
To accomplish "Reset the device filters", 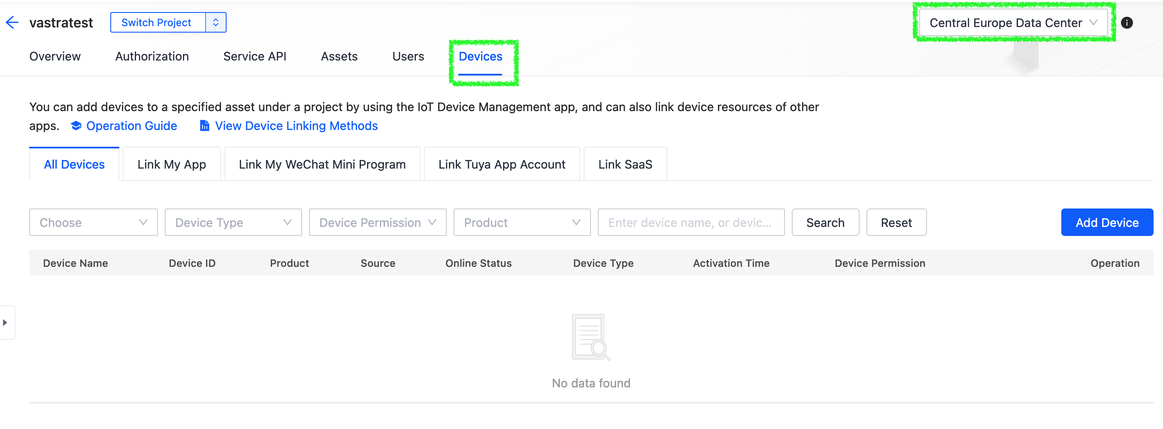I will pyautogui.click(x=896, y=222).
